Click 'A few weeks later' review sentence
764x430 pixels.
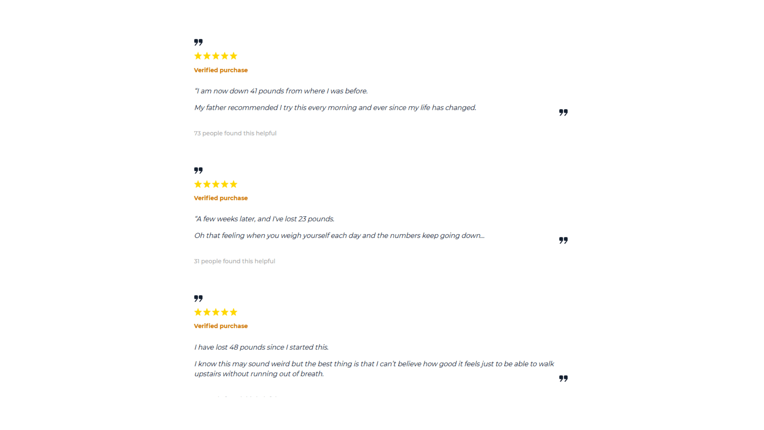coord(264,219)
